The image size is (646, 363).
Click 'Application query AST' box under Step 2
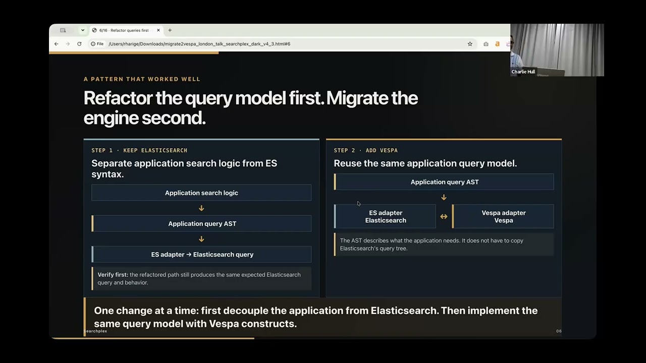pos(444,182)
